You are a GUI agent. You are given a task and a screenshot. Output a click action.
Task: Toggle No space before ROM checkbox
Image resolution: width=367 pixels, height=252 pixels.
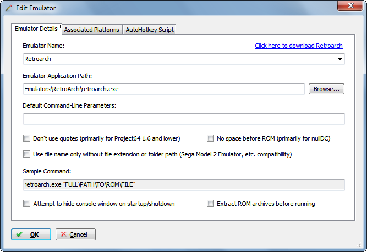click(x=210, y=138)
